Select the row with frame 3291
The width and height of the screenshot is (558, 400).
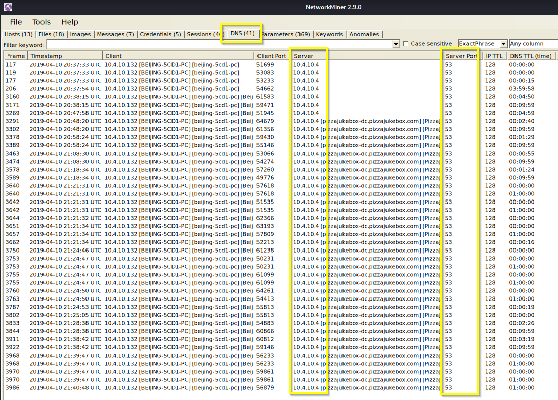[x=152, y=121]
